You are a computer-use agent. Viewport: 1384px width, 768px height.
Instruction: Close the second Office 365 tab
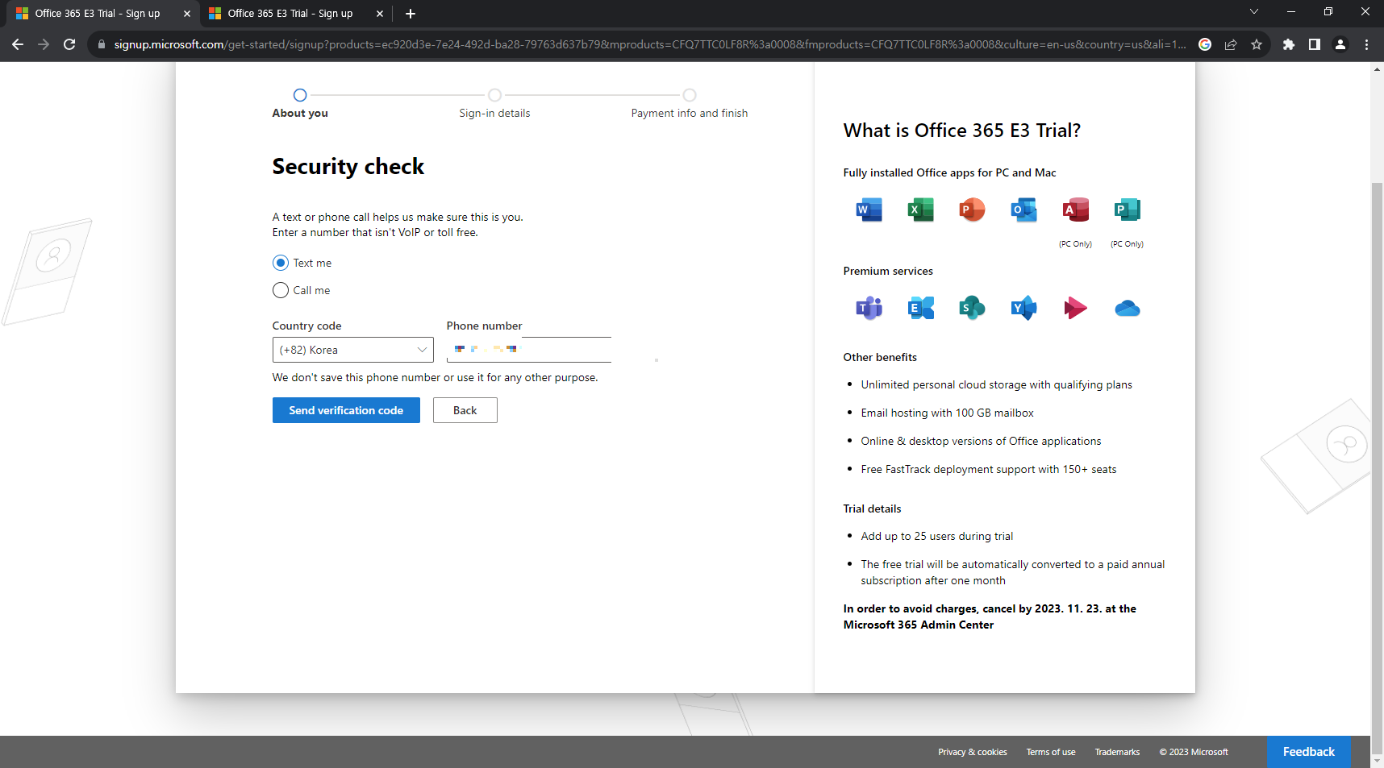pos(379,14)
